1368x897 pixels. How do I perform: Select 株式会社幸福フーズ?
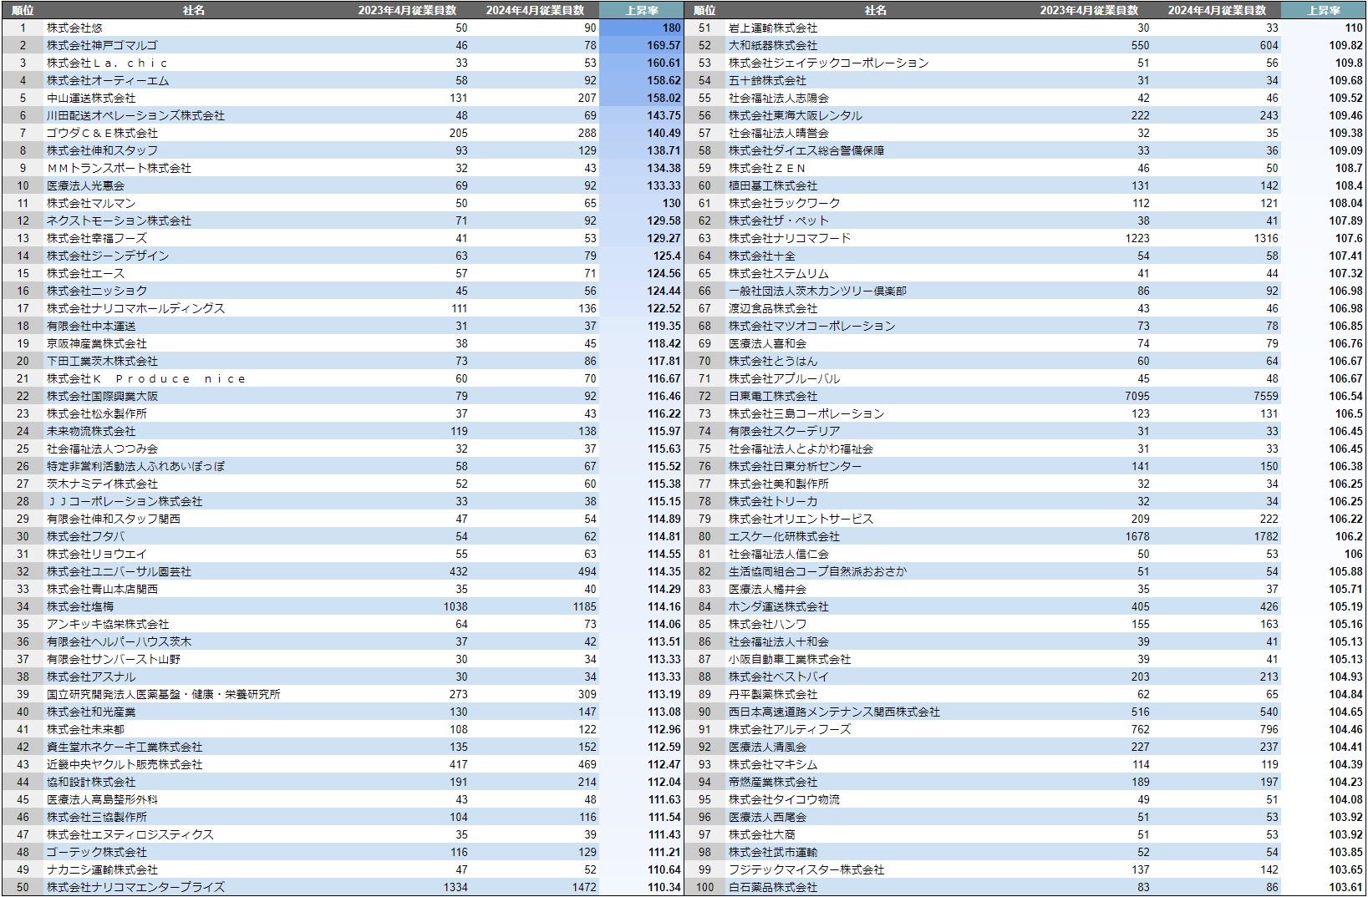[x=97, y=238]
